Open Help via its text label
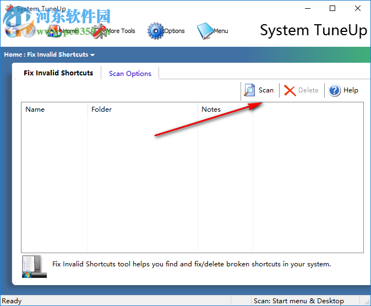 (x=351, y=90)
